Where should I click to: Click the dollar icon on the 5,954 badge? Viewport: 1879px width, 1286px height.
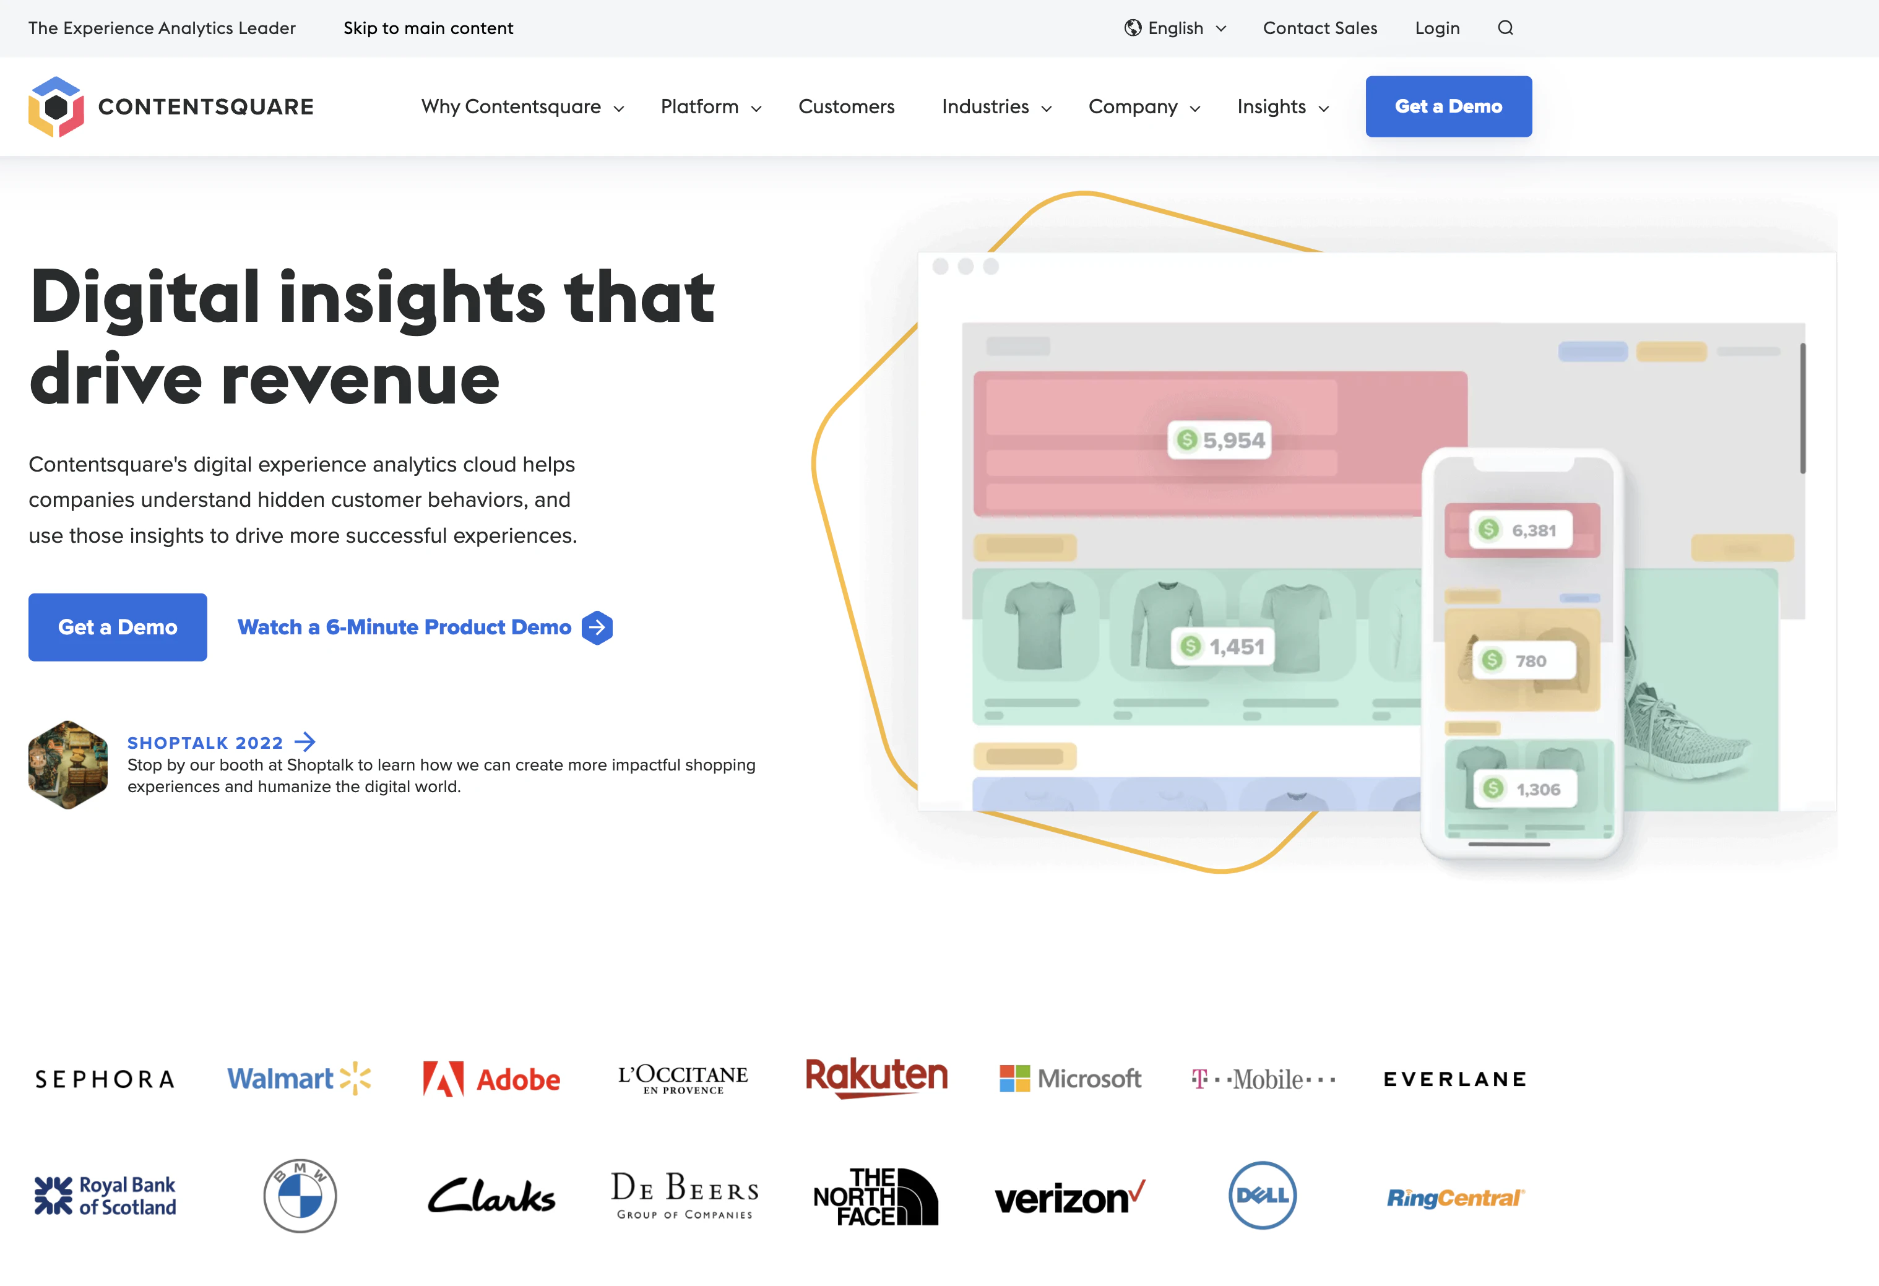(1186, 440)
